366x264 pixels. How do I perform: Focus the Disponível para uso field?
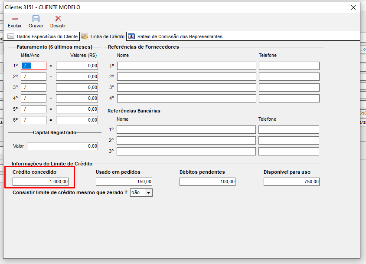pyautogui.click(x=291, y=181)
